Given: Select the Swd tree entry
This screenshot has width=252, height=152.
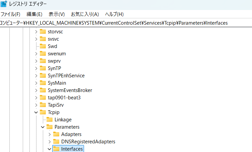Looking at the screenshot, I should click(x=53, y=46).
